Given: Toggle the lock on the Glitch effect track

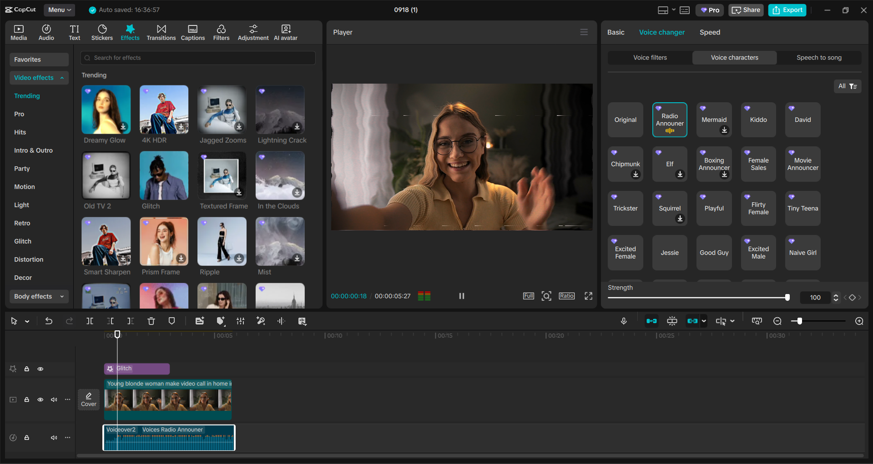Looking at the screenshot, I should 27,369.
